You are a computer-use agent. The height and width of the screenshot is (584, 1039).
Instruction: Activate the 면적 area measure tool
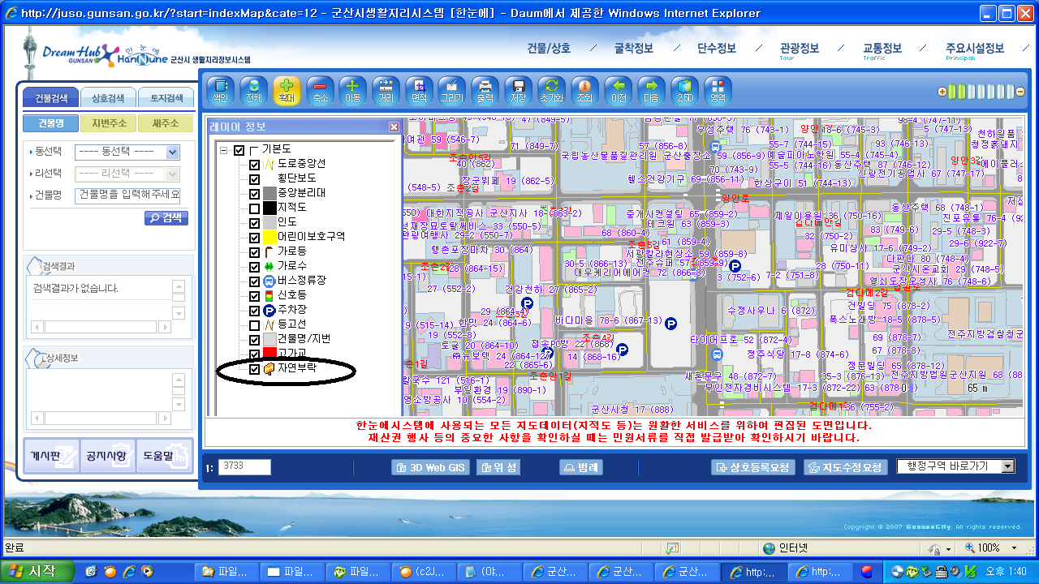pos(419,89)
